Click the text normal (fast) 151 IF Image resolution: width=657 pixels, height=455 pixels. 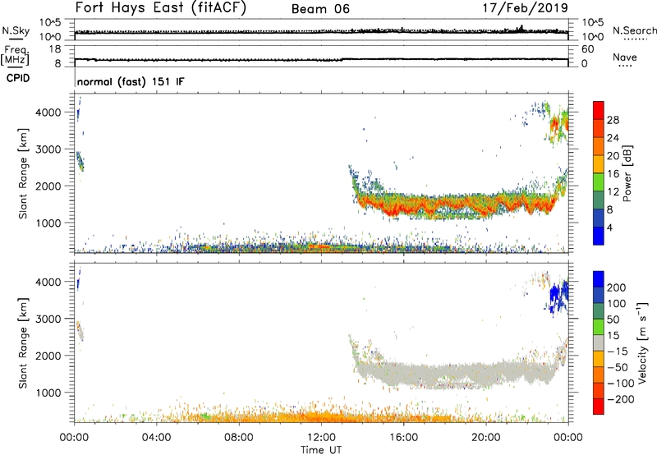click(x=131, y=81)
